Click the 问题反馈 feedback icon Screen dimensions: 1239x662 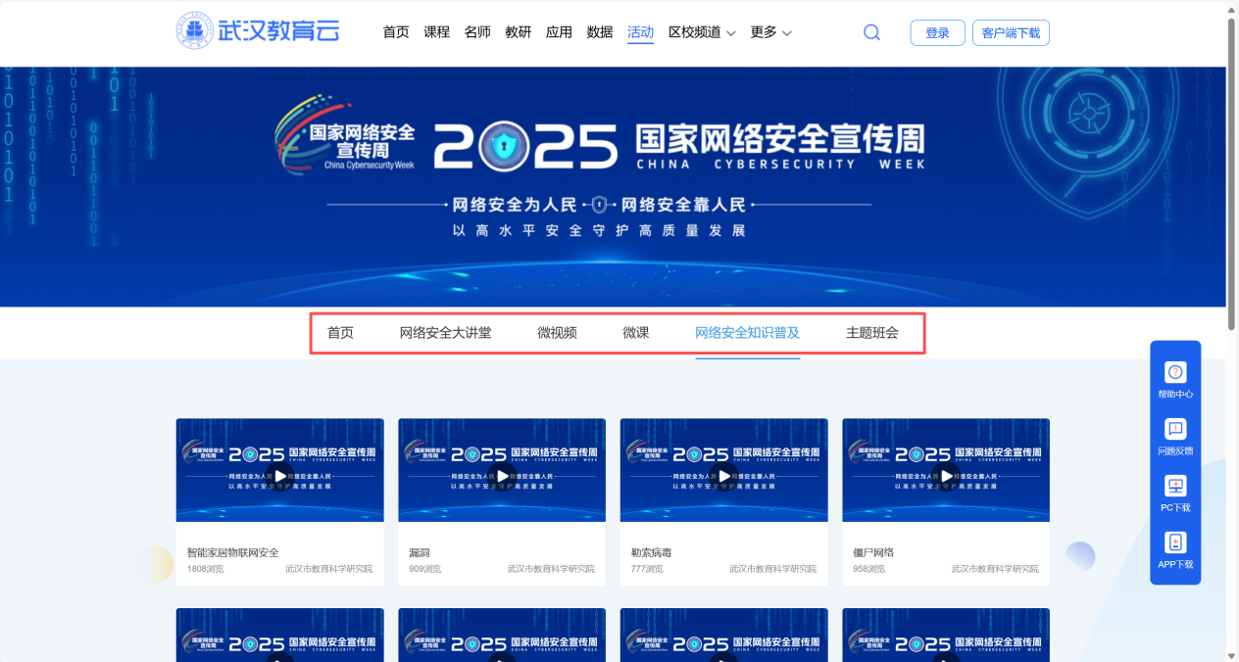click(1175, 429)
